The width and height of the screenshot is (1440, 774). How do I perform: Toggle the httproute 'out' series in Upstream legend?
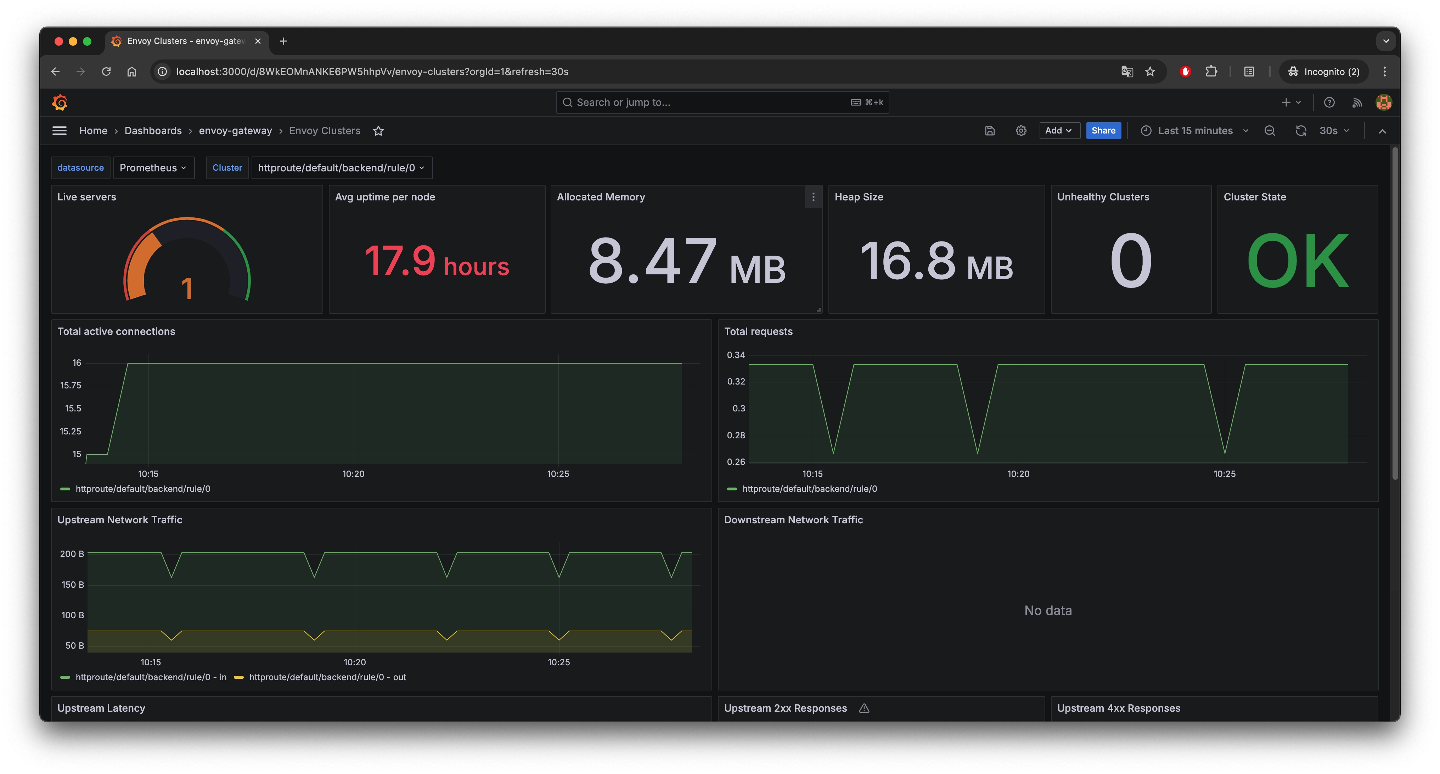(x=327, y=677)
